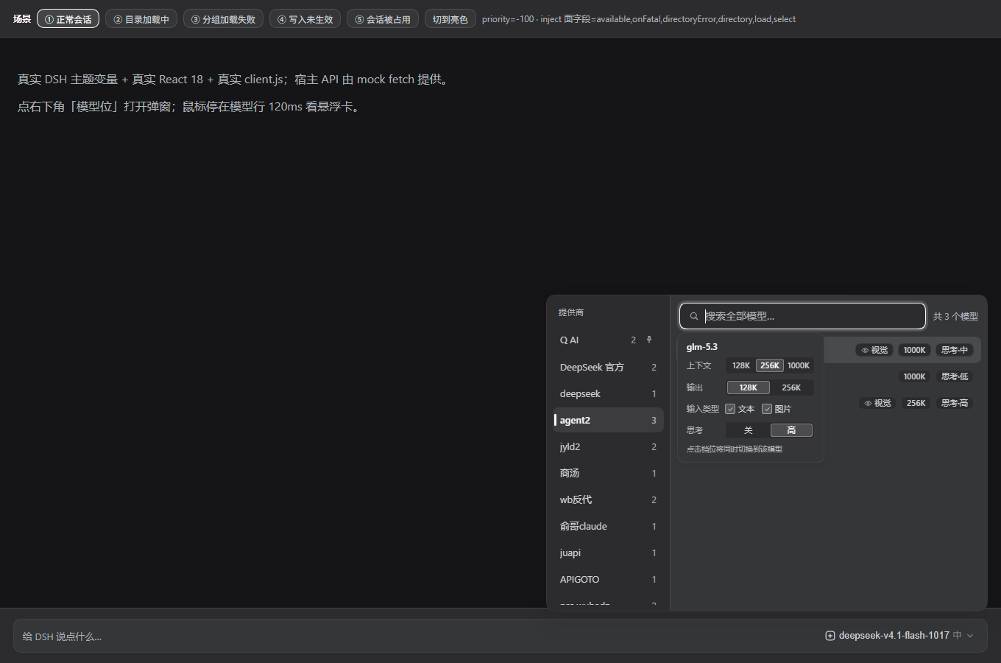Click the 1000K tag in the 思考·低 row

coord(914,376)
